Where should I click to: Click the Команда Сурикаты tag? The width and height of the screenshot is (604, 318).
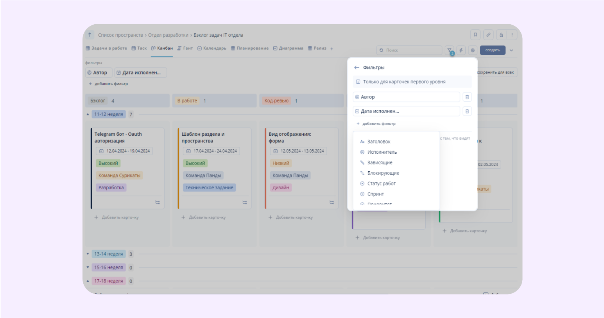tap(119, 176)
